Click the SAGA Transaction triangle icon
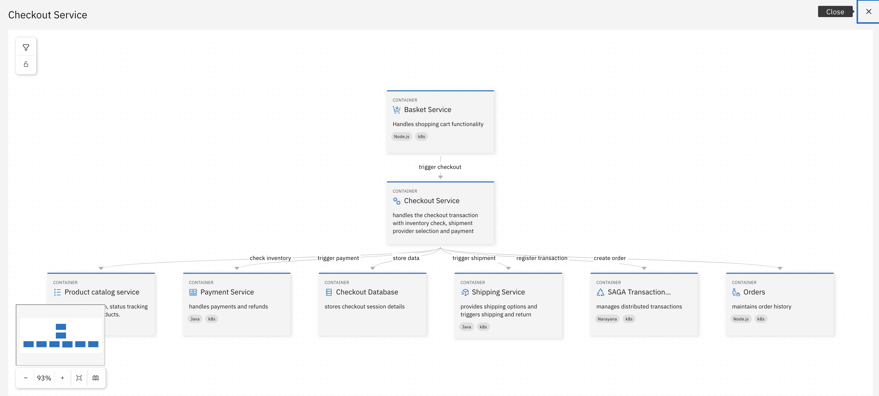 coord(600,292)
